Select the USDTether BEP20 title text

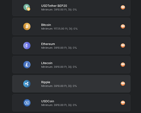pos(54,6)
